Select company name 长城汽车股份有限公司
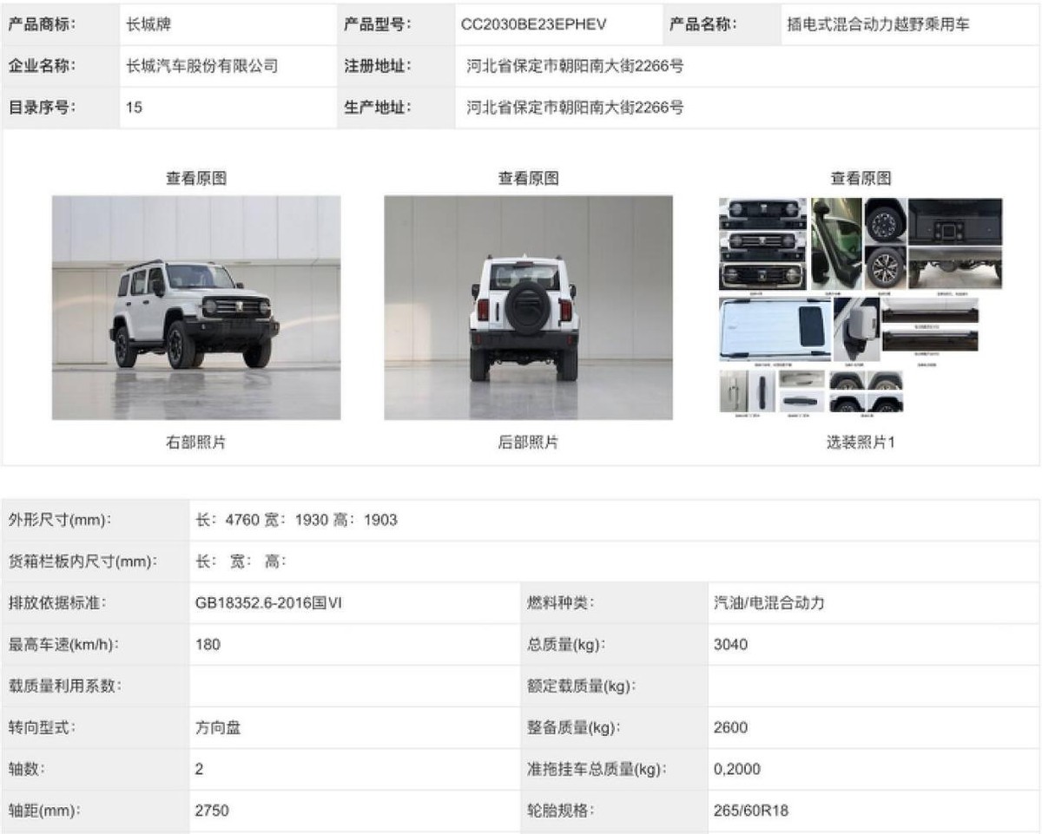This screenshot has width=1042, height=834. tap(202, 66)
